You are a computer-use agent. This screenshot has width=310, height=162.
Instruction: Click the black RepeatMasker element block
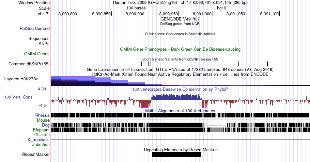tap(176, 155)
